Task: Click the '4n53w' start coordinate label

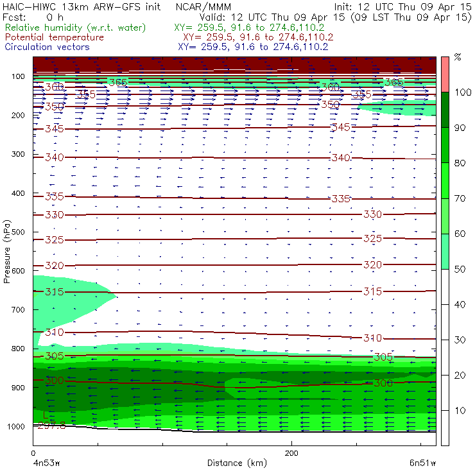Action: click(46, 463)
